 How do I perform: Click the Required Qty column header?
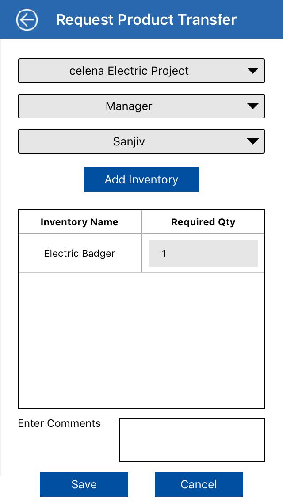[x=203, y=222]
